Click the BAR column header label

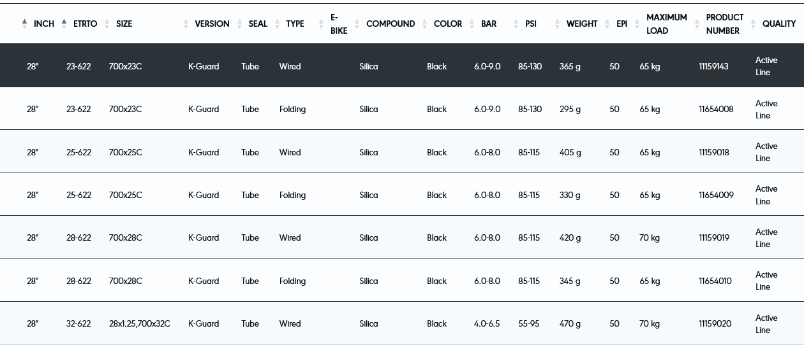(x=488, y=24)
